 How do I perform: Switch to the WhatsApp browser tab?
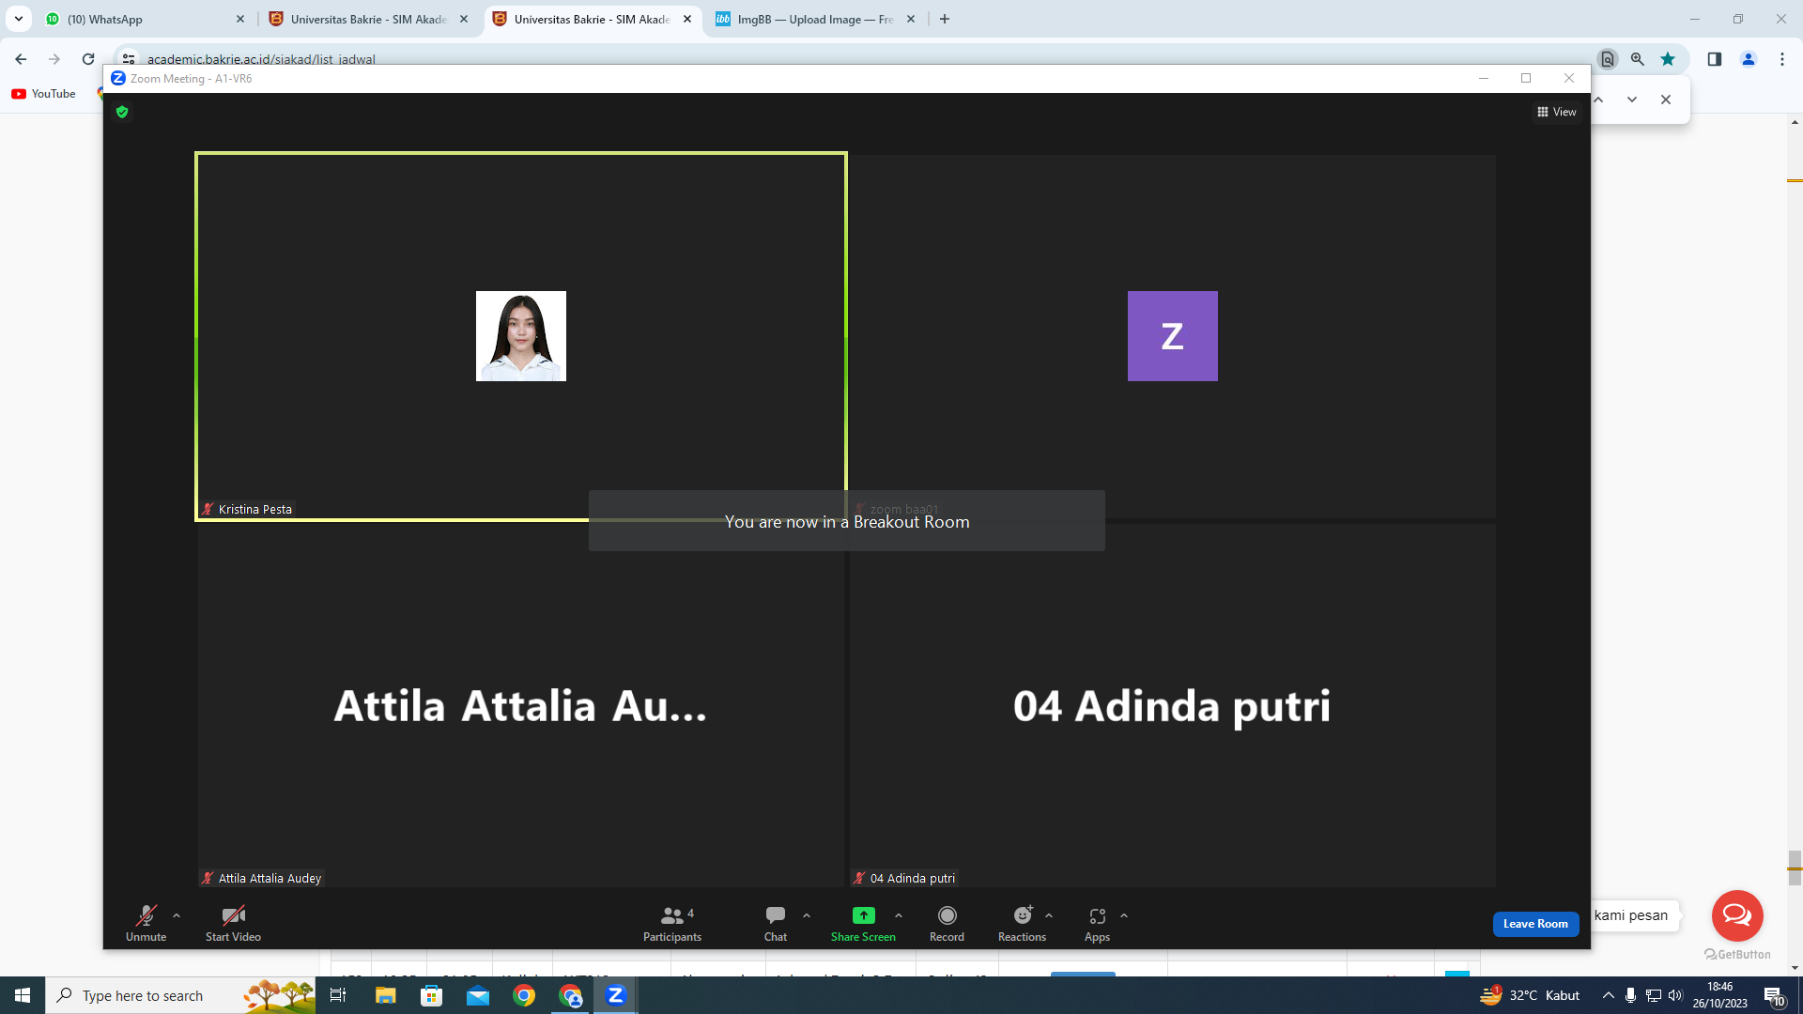coord(146,19)
